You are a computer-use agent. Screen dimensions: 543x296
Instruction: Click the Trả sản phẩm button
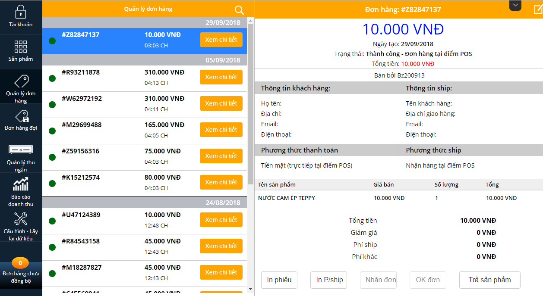pyautogui.click(x=490, y=280)
